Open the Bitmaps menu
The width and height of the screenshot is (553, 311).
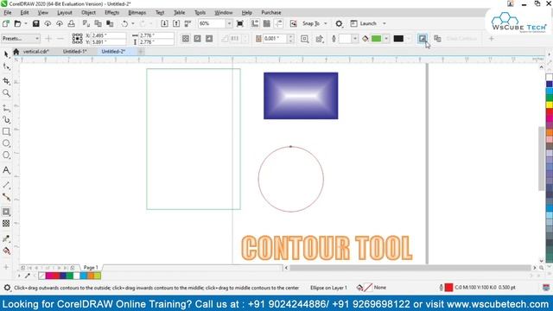click(x=137, y=13)
